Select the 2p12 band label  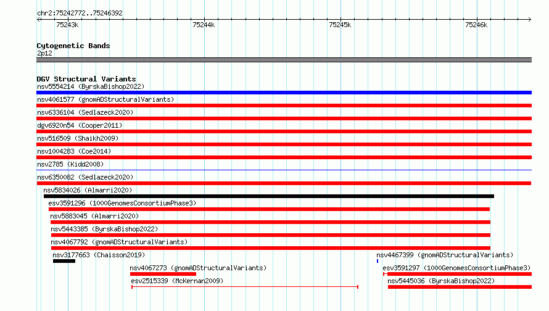(x=44, y=53)
